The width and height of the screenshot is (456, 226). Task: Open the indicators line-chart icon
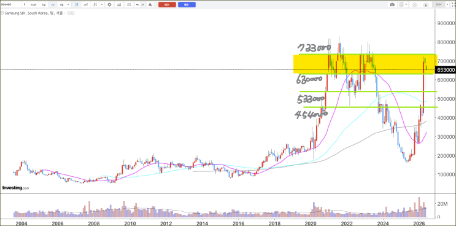(x=85, y=5)
